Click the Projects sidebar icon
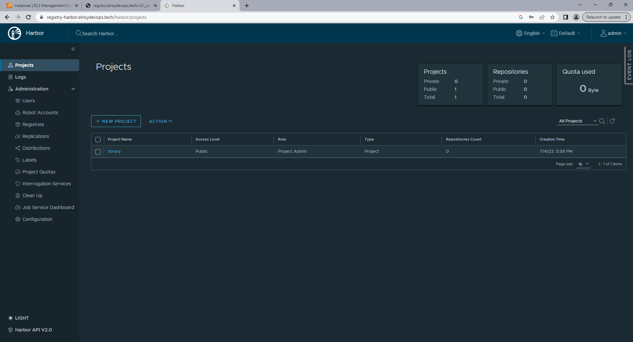The height and width of the screenshot is (342, 633). tap(11, 65)
